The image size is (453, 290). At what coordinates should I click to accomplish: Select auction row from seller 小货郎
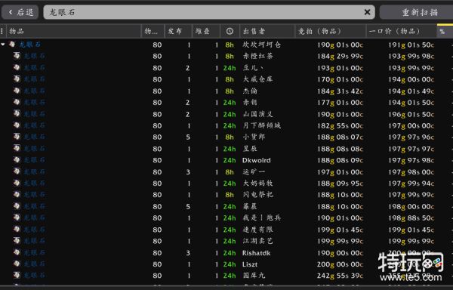pos(226,137)
